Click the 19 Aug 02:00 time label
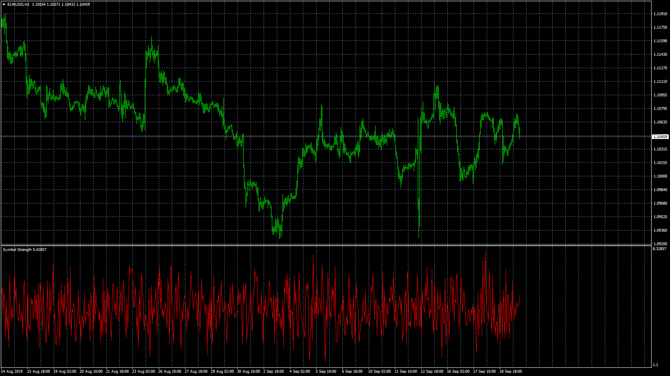The height and width of the screenshot is (376, 670). pyautogui.click(x=65, y=371)
